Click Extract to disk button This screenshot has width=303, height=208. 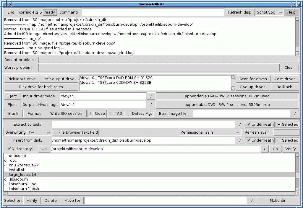27,125
